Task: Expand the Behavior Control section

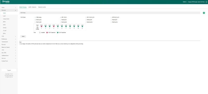Action: click(x=9, y=47)
